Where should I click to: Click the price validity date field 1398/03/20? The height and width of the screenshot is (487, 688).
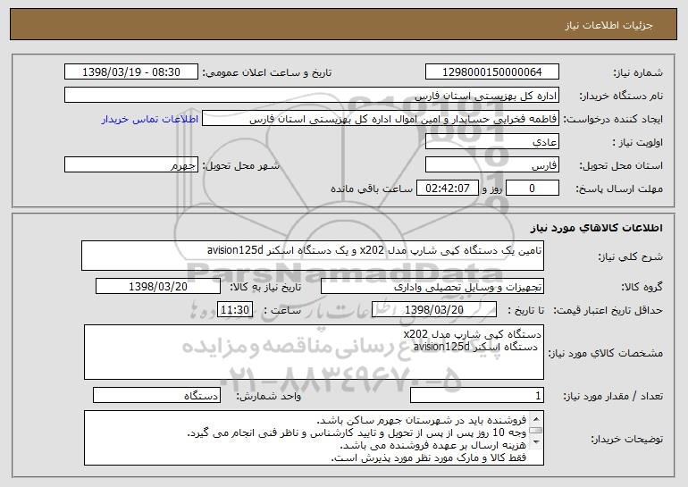[434, 310]
